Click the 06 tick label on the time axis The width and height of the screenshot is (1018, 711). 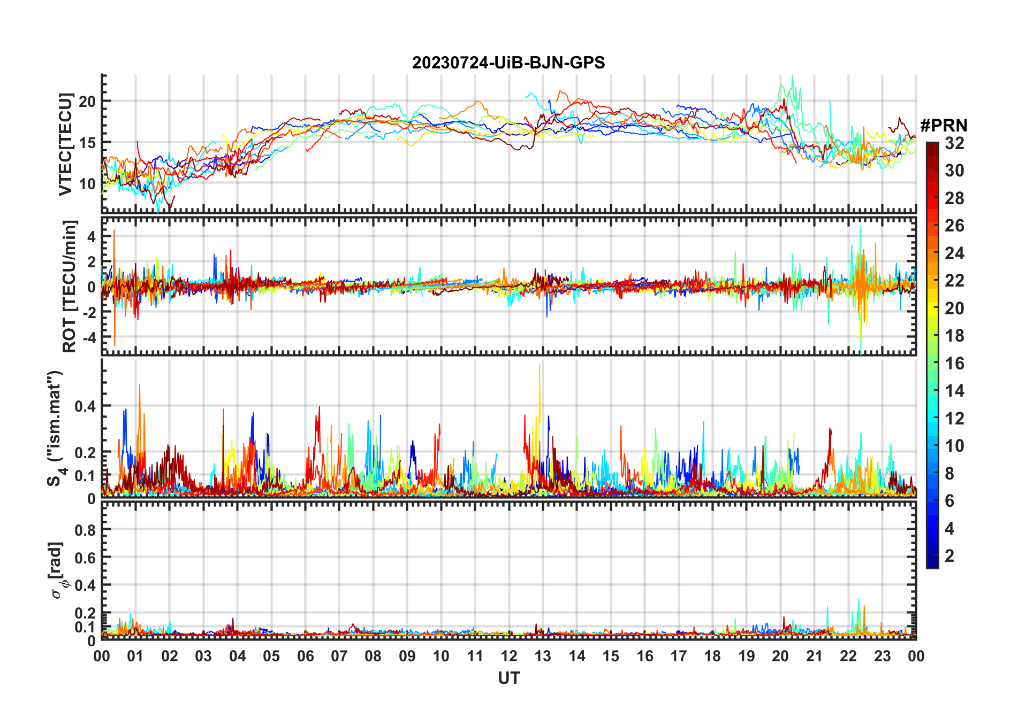[x=305, y=656]
